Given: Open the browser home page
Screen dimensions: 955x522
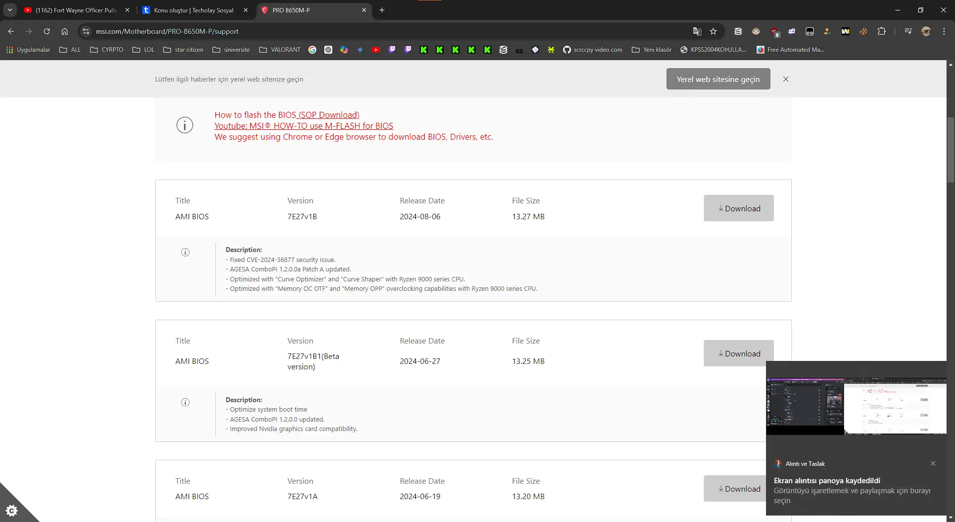Looking at the screenshot, I should (x=65, y=31).
